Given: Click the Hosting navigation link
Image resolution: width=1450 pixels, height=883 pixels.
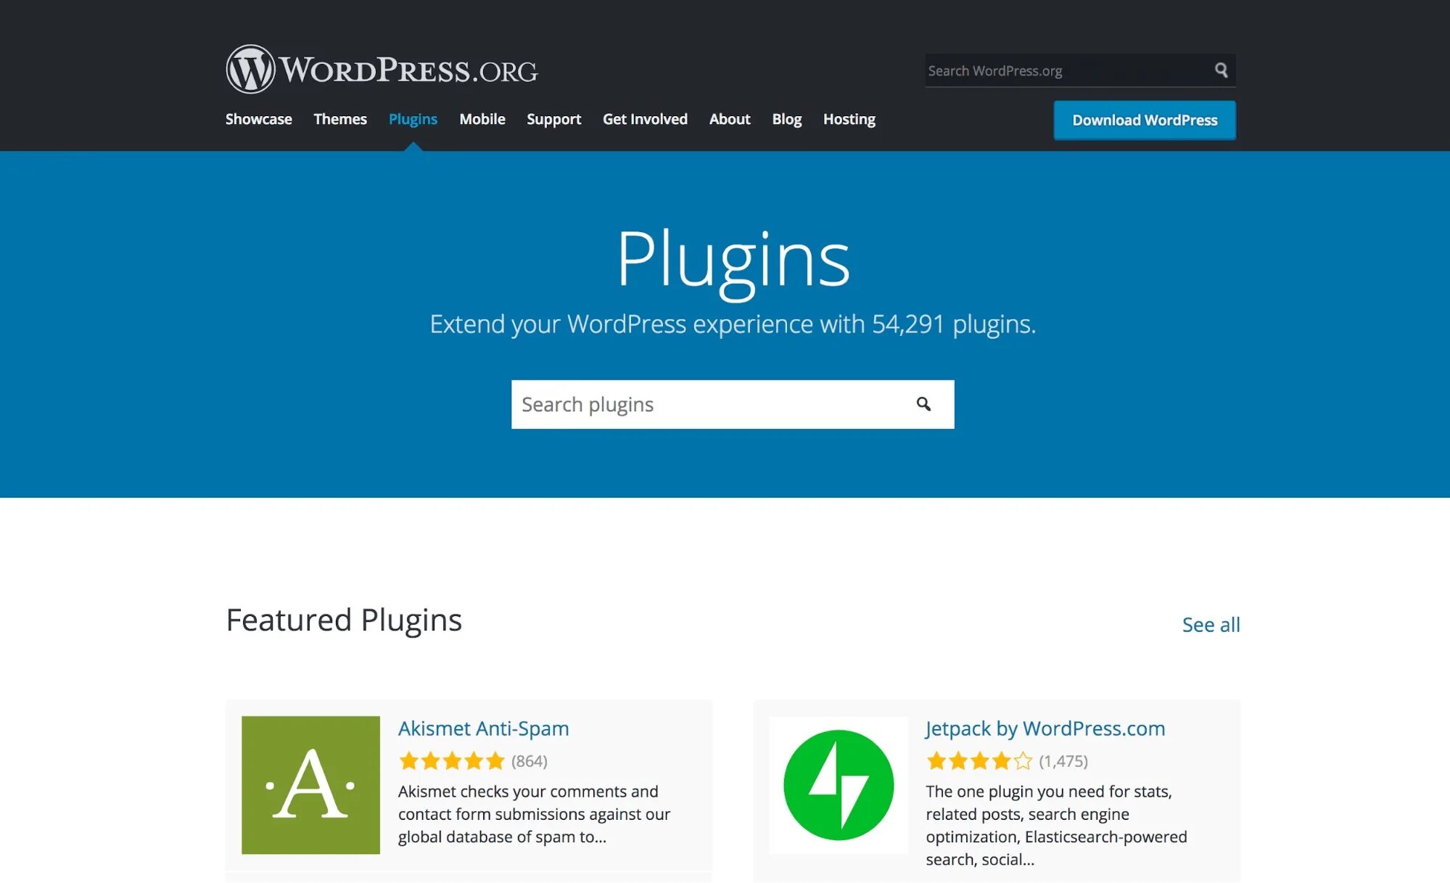Looking at the screenshot, I should click(x=849, y=118).
